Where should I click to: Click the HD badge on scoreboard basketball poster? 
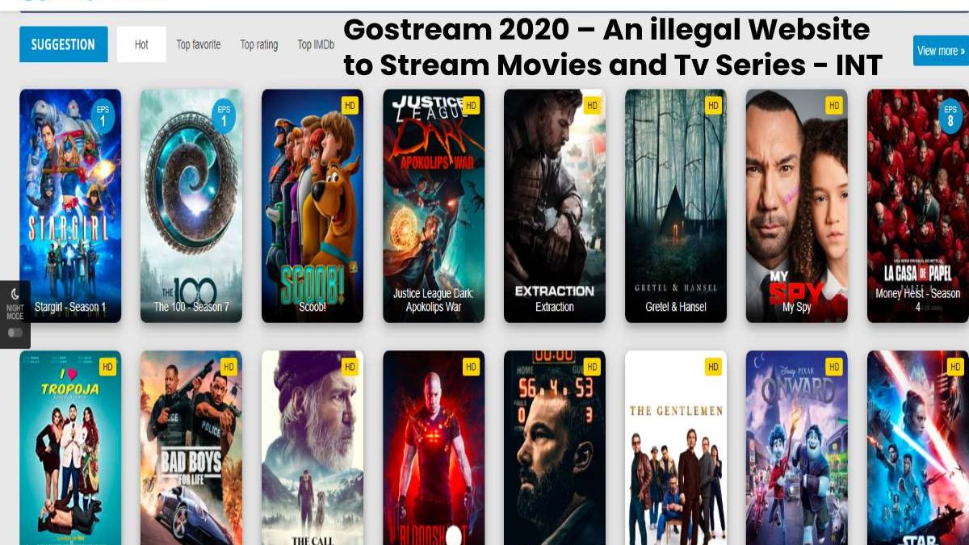click(592, 367)
